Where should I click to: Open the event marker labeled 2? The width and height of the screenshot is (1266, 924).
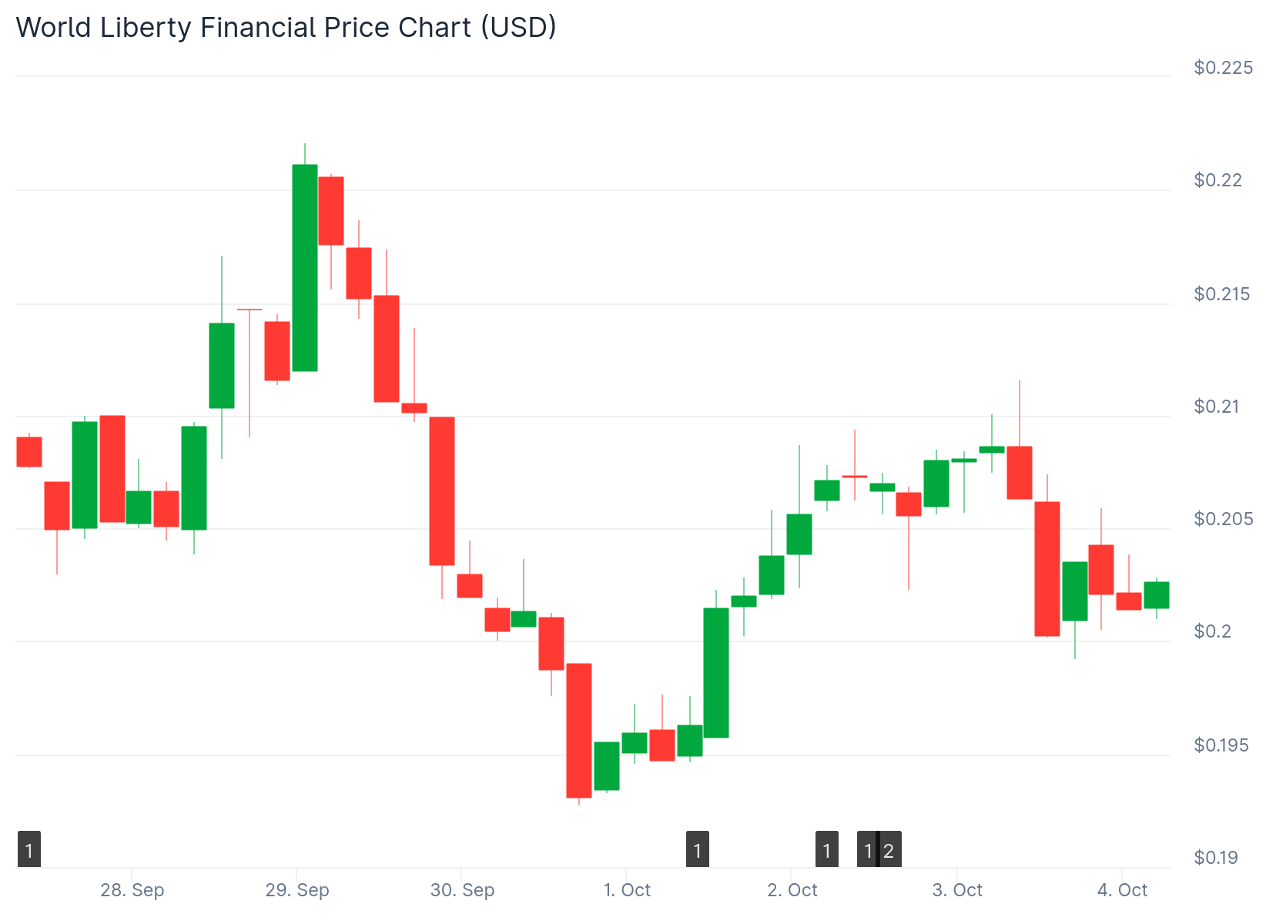click(x=890, y=850)
